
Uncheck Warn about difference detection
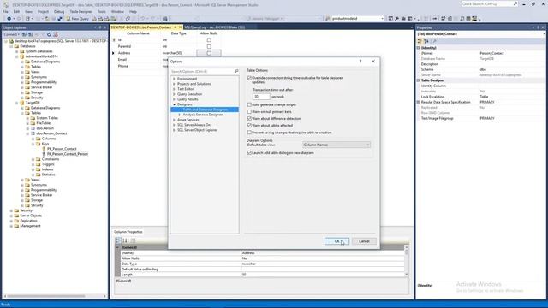[249, 119]
